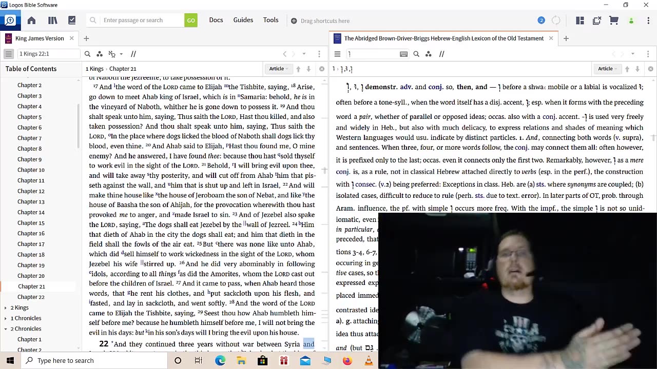
Task: Toggle the KJV table of contents sidebar
Action: tap(8, 54)
